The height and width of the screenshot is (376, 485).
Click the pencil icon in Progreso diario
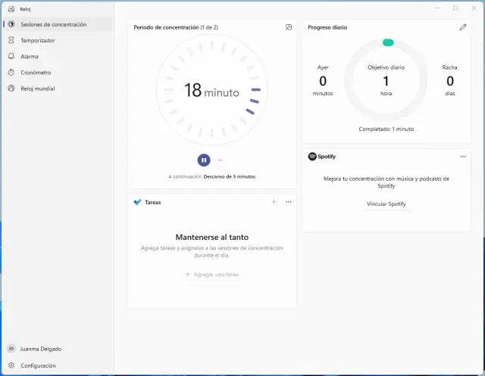[462, 27]
